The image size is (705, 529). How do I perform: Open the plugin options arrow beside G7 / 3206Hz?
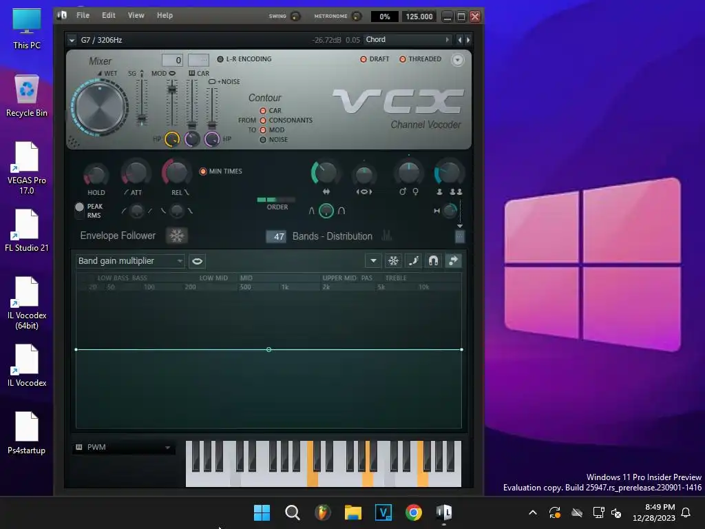72,40
